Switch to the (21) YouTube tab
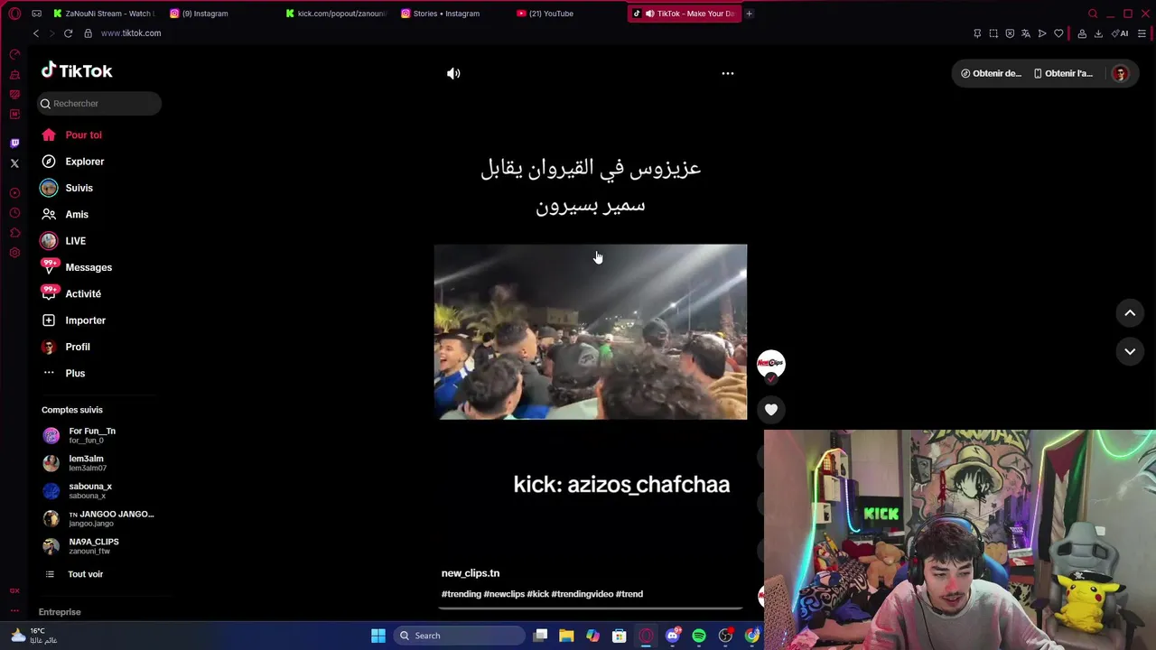 [x=551, y=14]
